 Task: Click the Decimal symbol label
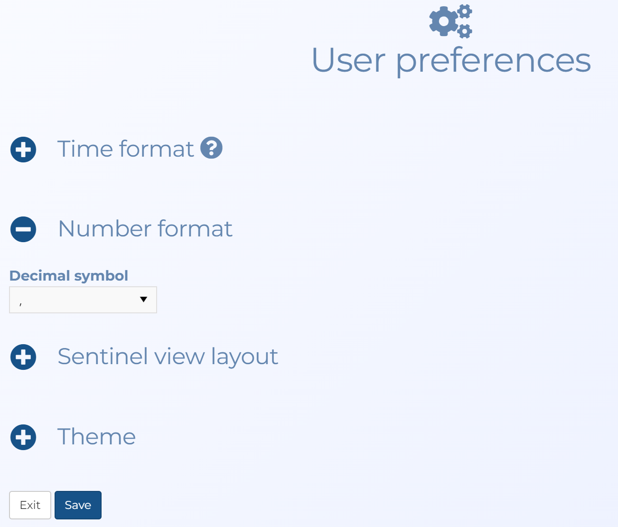click(69, 275)
